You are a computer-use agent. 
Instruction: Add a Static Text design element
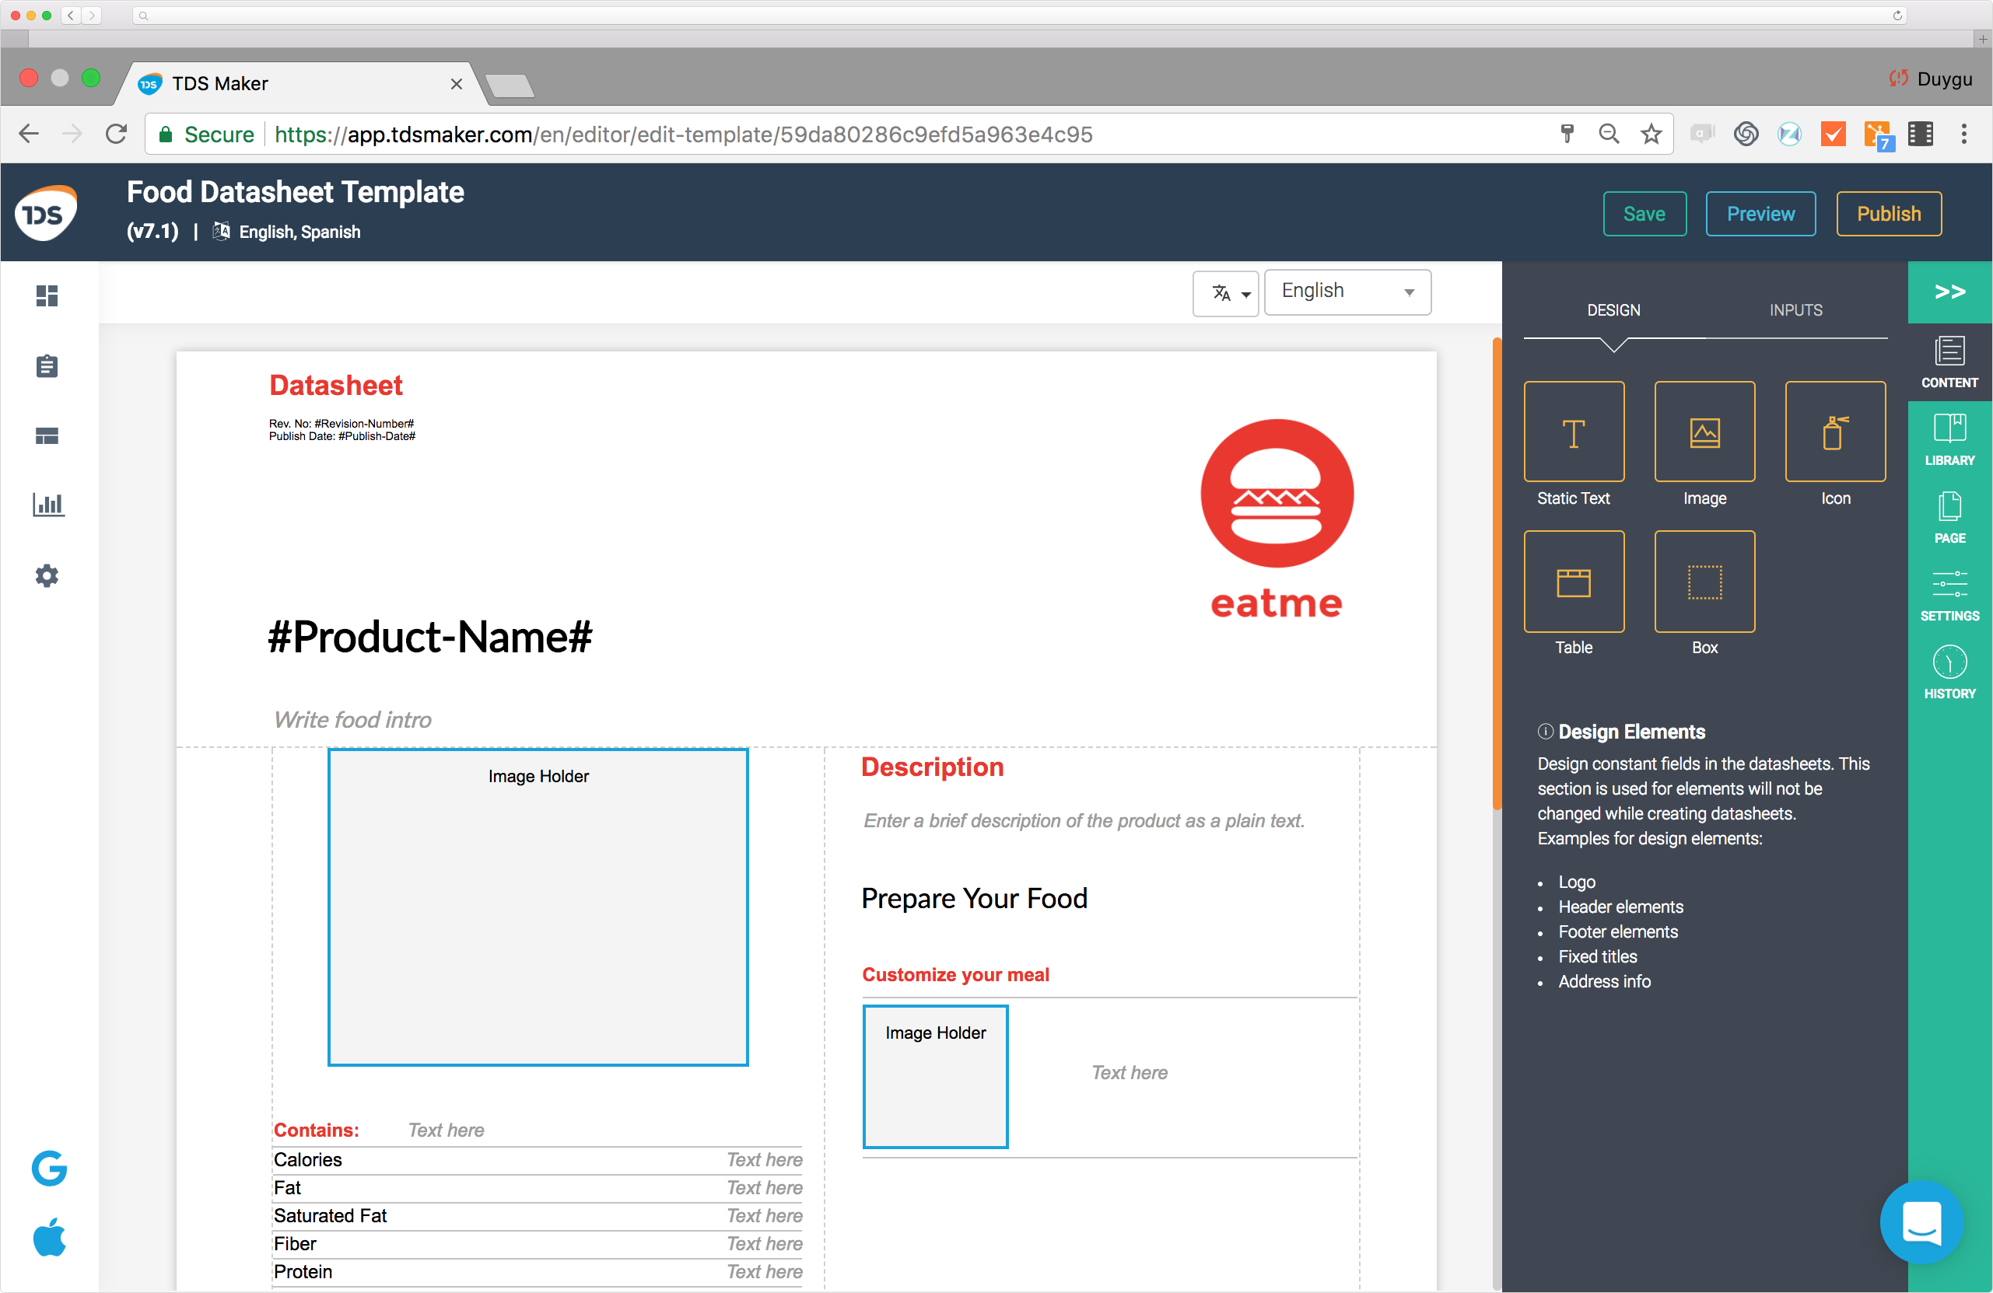click(1574, 432)
